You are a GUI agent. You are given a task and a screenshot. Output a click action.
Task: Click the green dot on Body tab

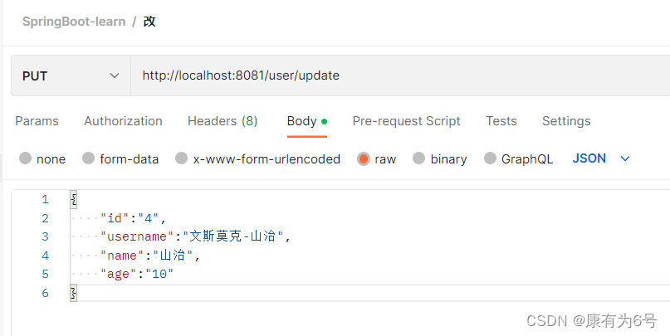(x=324, y=122)
